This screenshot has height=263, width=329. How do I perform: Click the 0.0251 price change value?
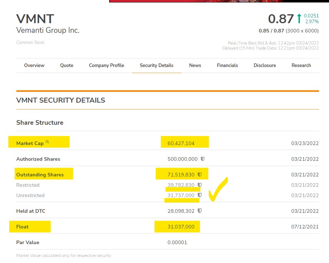312,16
